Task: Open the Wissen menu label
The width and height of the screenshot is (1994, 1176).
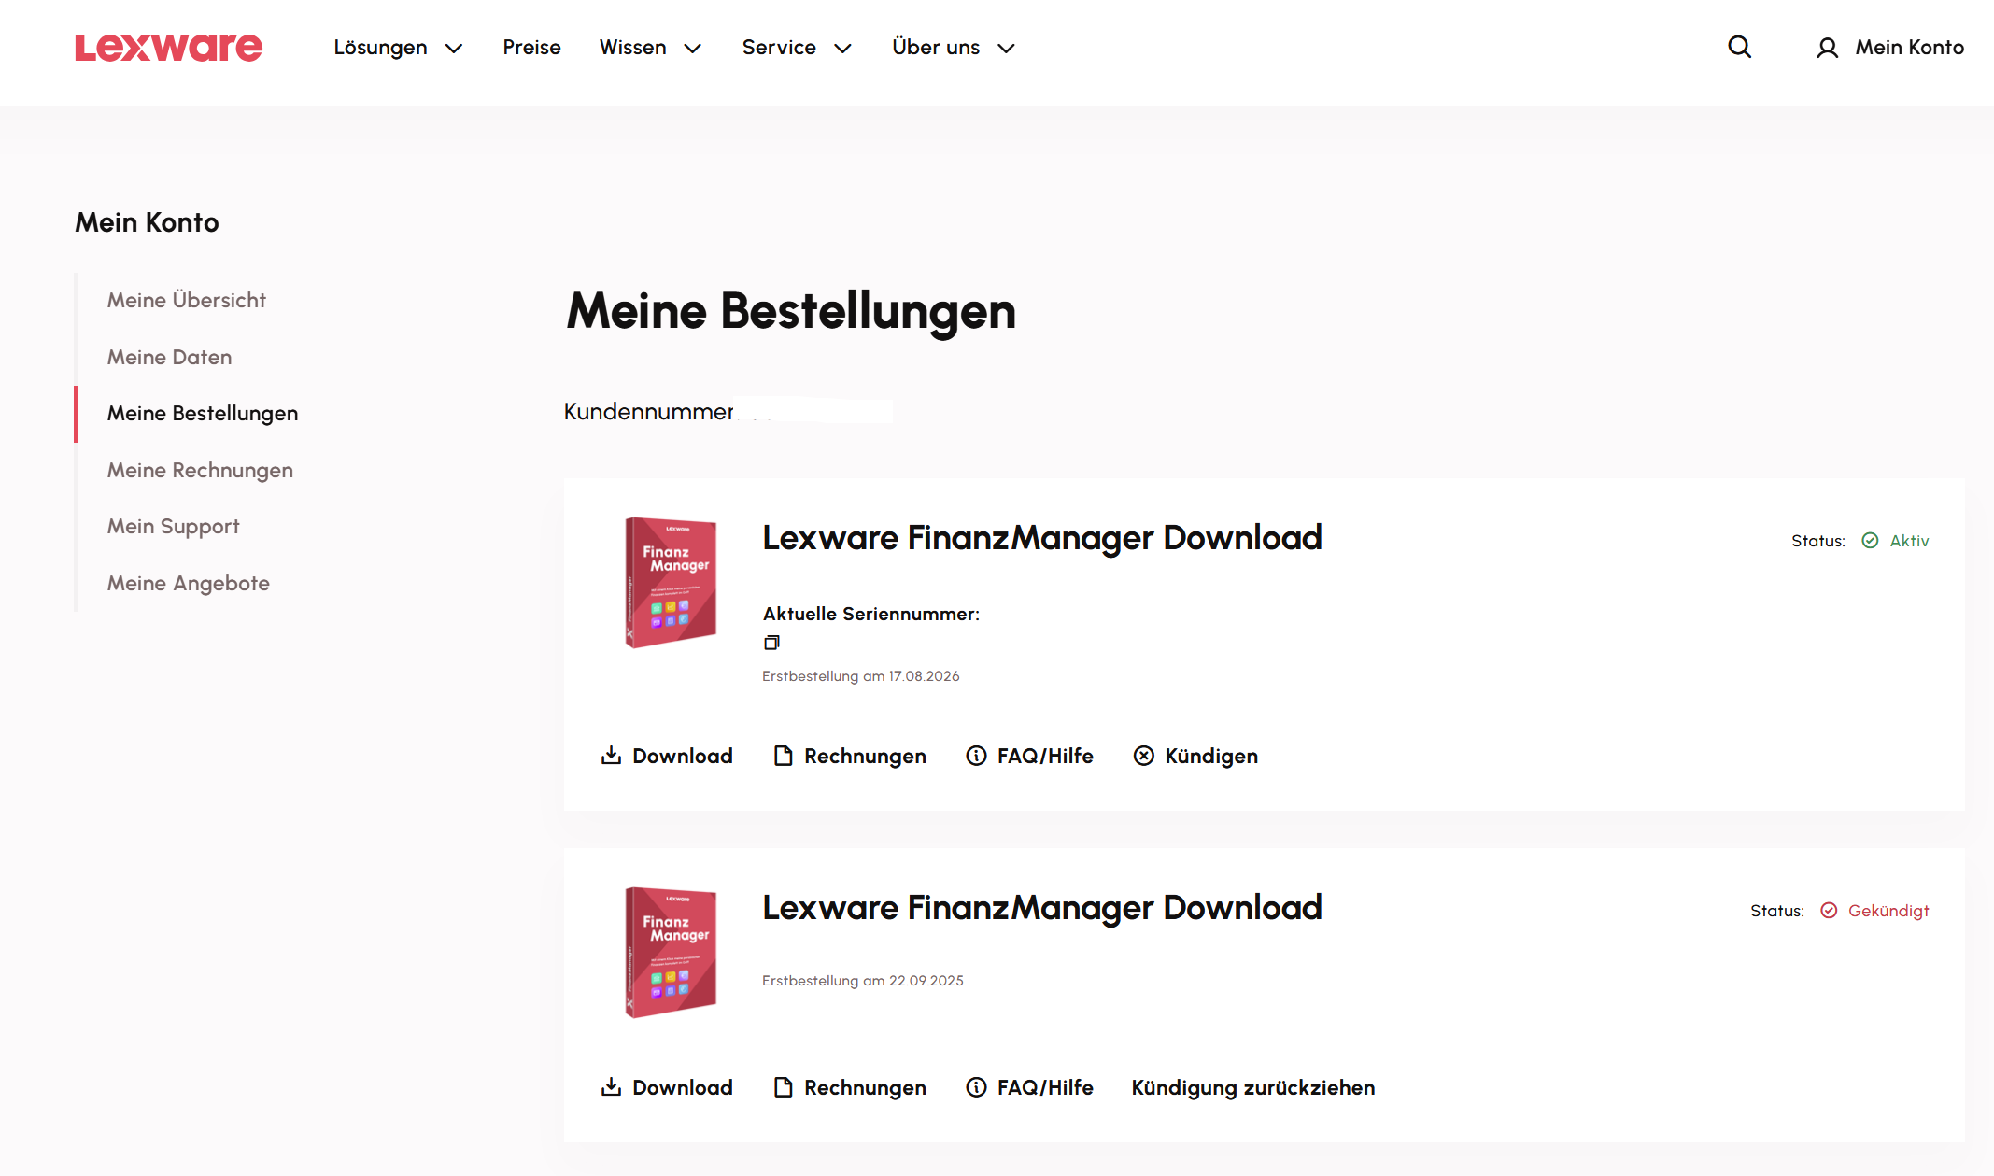Action: tap(632, 48)
